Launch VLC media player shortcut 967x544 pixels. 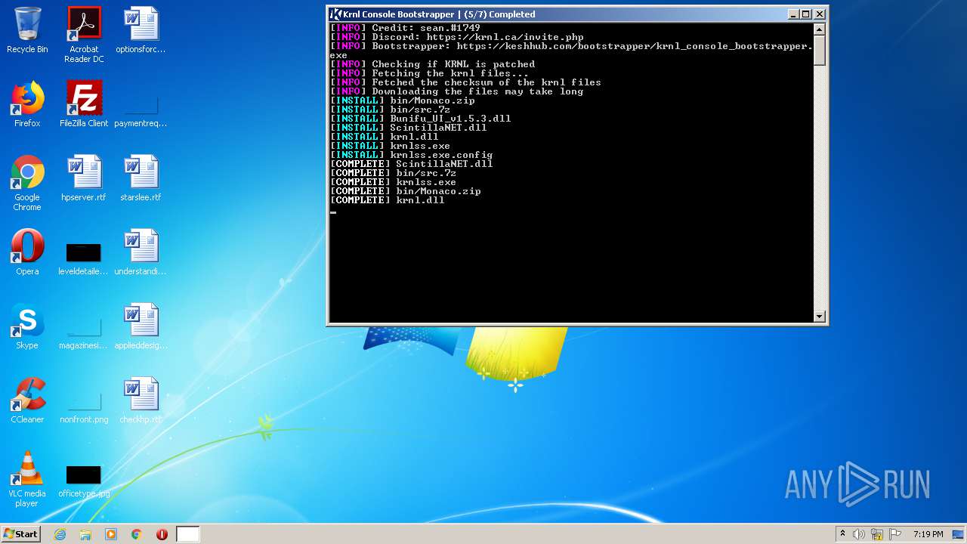coord(27,479)
